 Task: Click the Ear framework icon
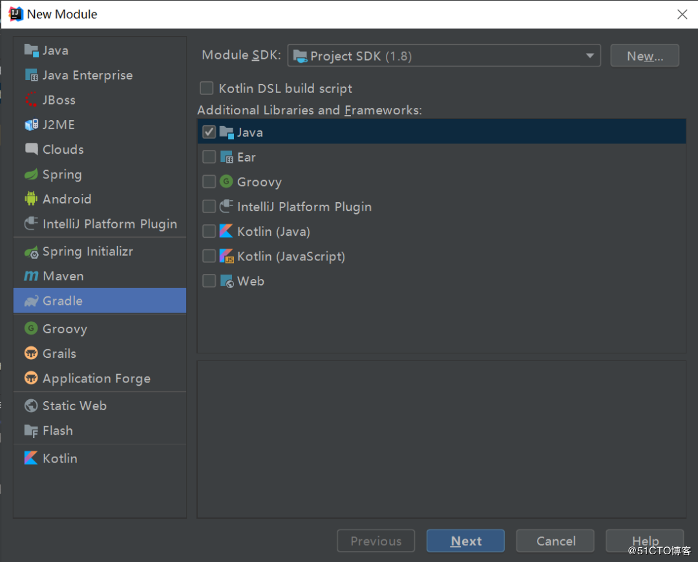click(x=227, y=156)
